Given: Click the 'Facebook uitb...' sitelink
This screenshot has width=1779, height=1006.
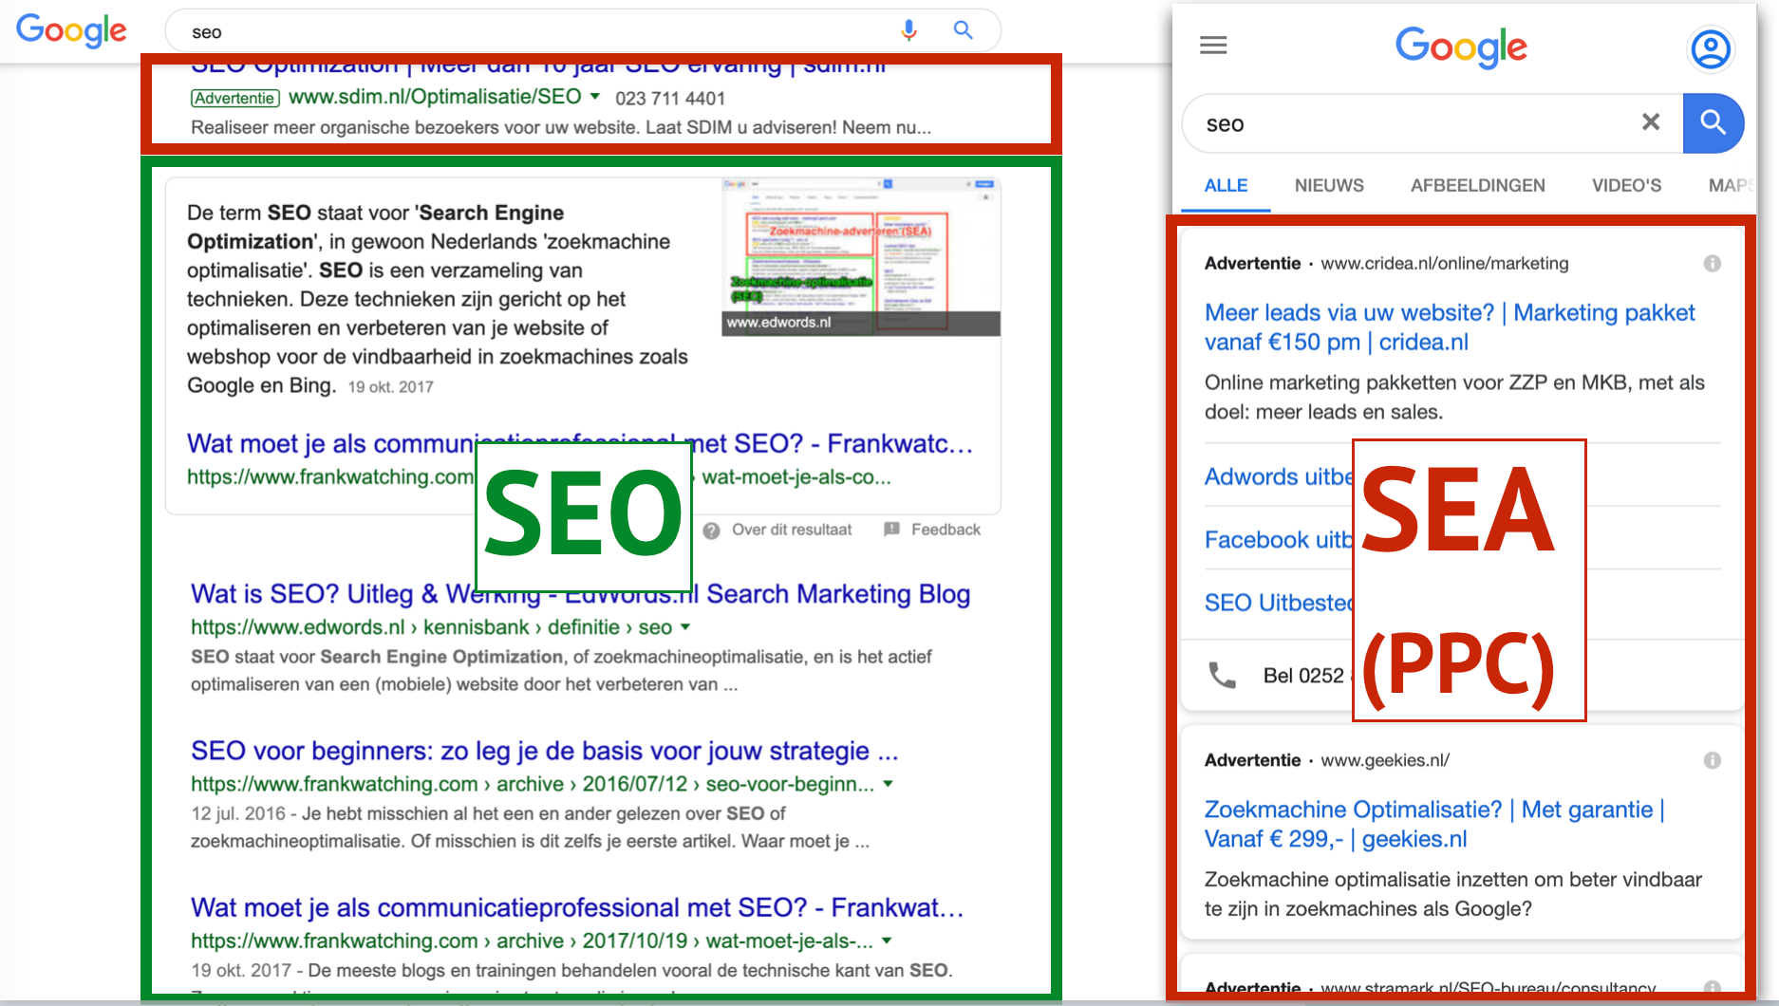Looking at the screenshot, I should [1278, 540].
